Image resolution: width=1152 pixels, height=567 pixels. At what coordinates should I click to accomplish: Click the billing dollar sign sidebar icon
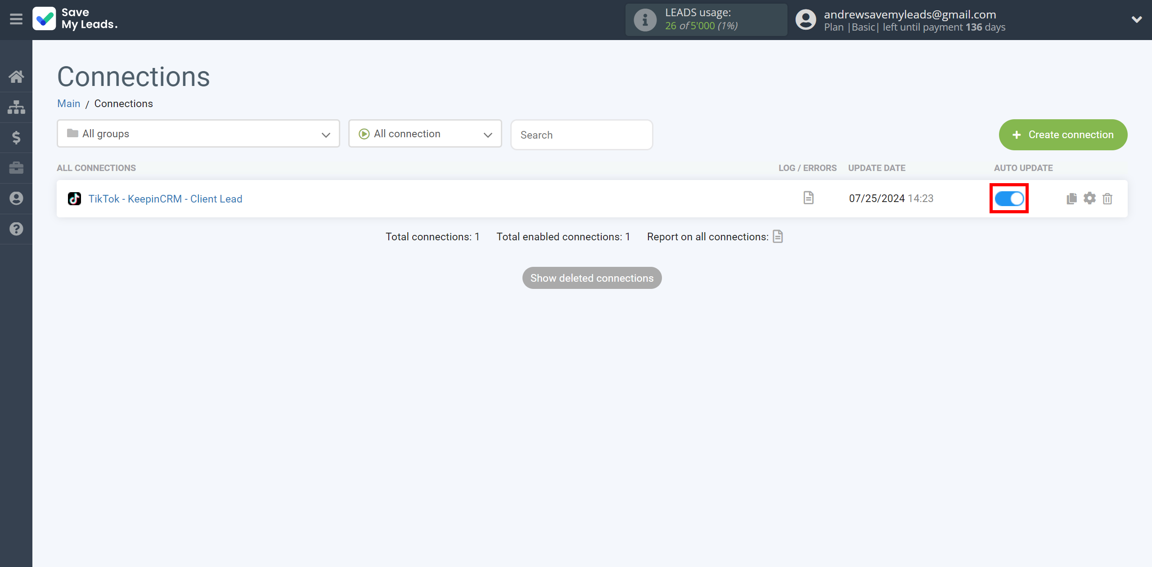16,137
